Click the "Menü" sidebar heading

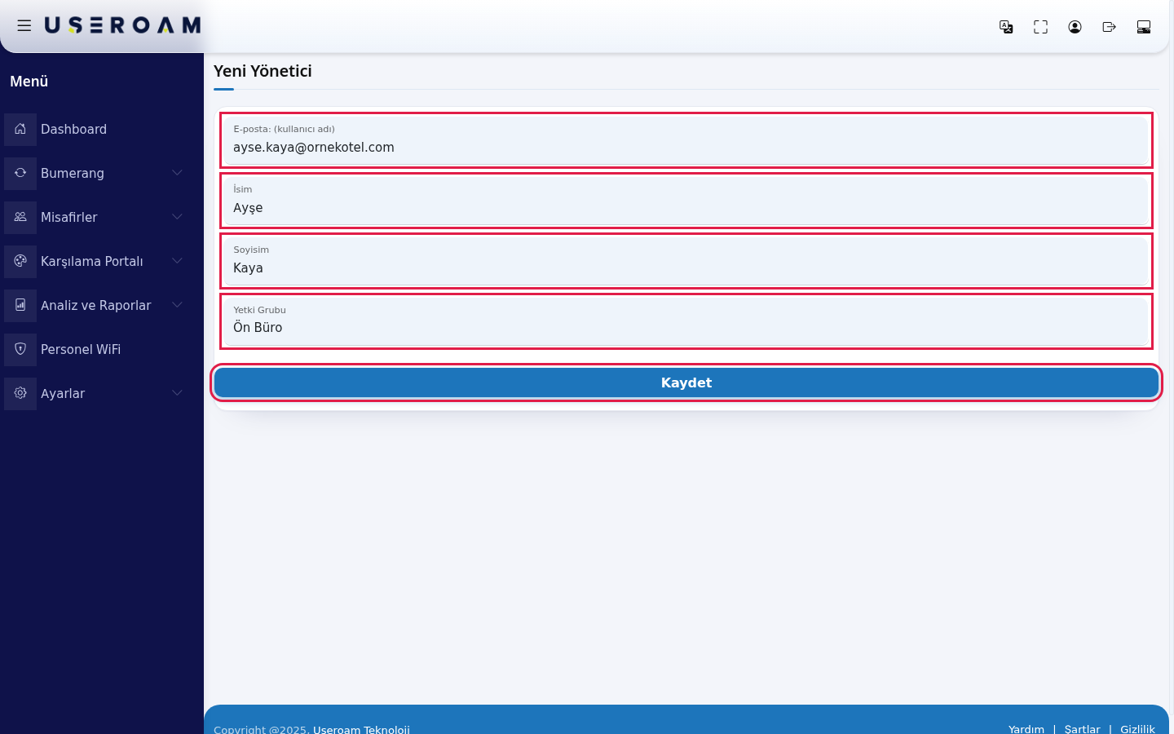(29, 81)
